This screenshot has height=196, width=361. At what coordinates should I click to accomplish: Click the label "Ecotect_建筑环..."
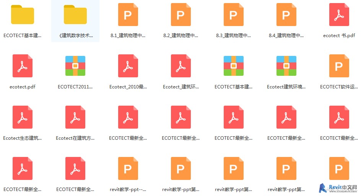click(x=181, y=87)
